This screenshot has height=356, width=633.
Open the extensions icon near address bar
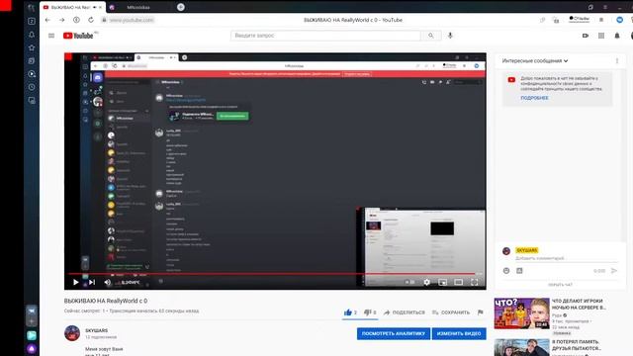click(x=556, y=20)
